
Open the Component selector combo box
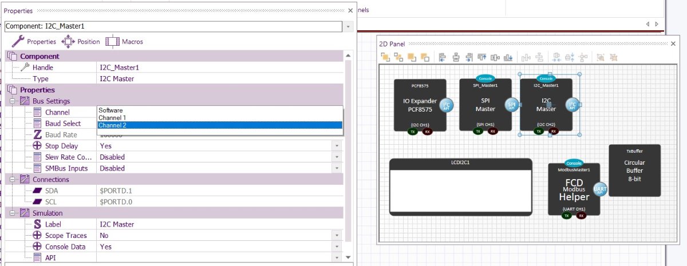pyautogui.click(x=179, y=26)
